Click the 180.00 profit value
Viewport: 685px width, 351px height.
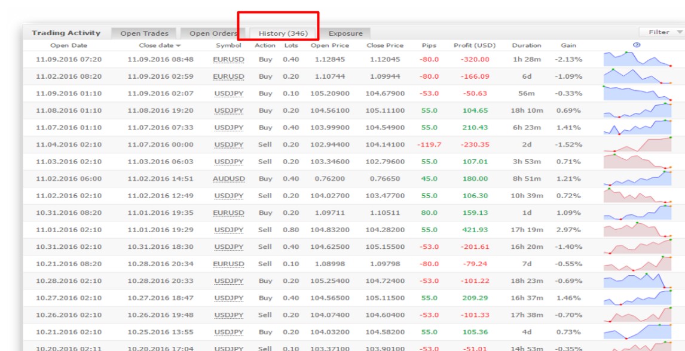[x=475, y=178]
